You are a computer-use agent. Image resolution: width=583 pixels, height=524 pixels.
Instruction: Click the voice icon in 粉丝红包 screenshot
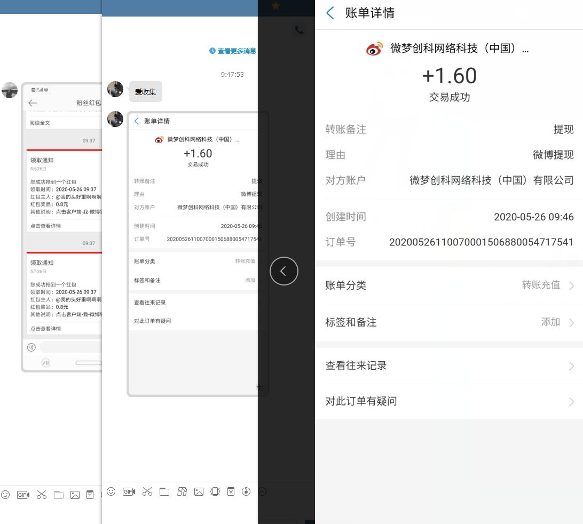[x=31, y=347]
